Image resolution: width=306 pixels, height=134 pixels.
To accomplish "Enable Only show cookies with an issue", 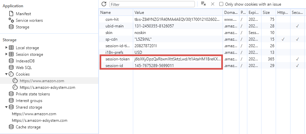I will [221, 4].
